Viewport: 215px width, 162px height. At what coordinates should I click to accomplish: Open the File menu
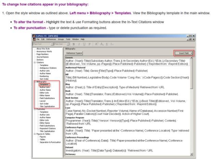[x=38, y=39]
